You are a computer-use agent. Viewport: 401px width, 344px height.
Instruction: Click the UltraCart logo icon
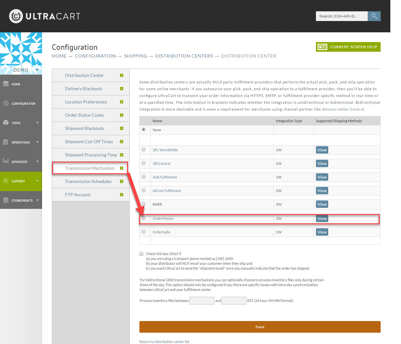tap(16, 16)
